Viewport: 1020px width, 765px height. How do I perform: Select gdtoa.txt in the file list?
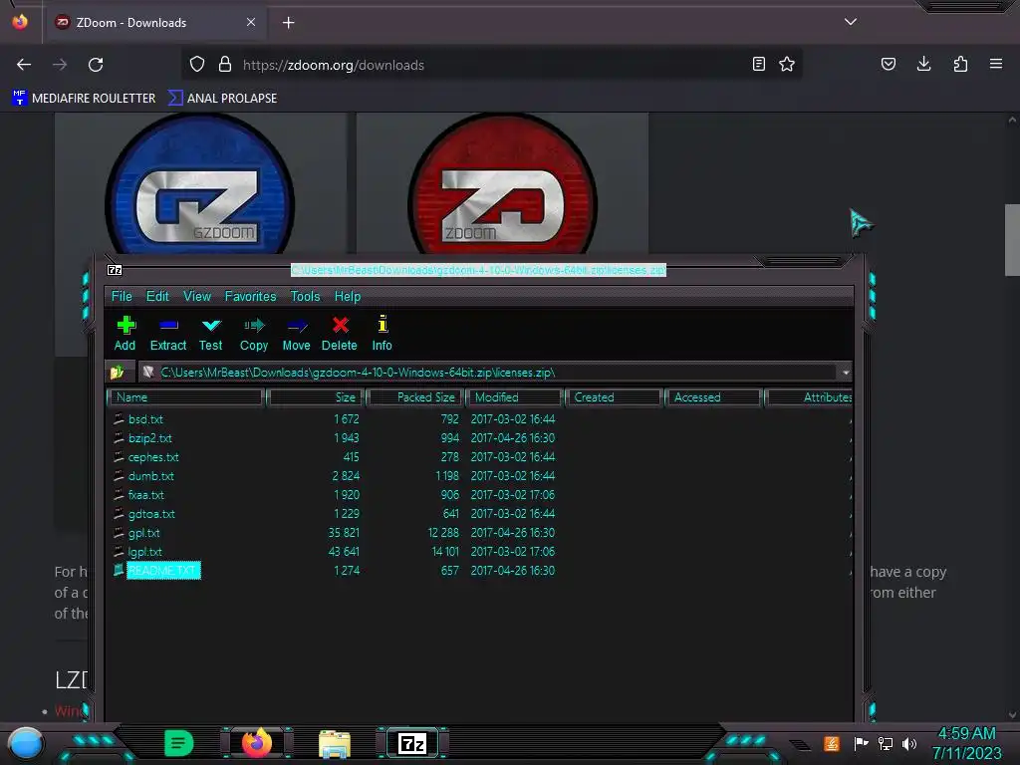151,514
